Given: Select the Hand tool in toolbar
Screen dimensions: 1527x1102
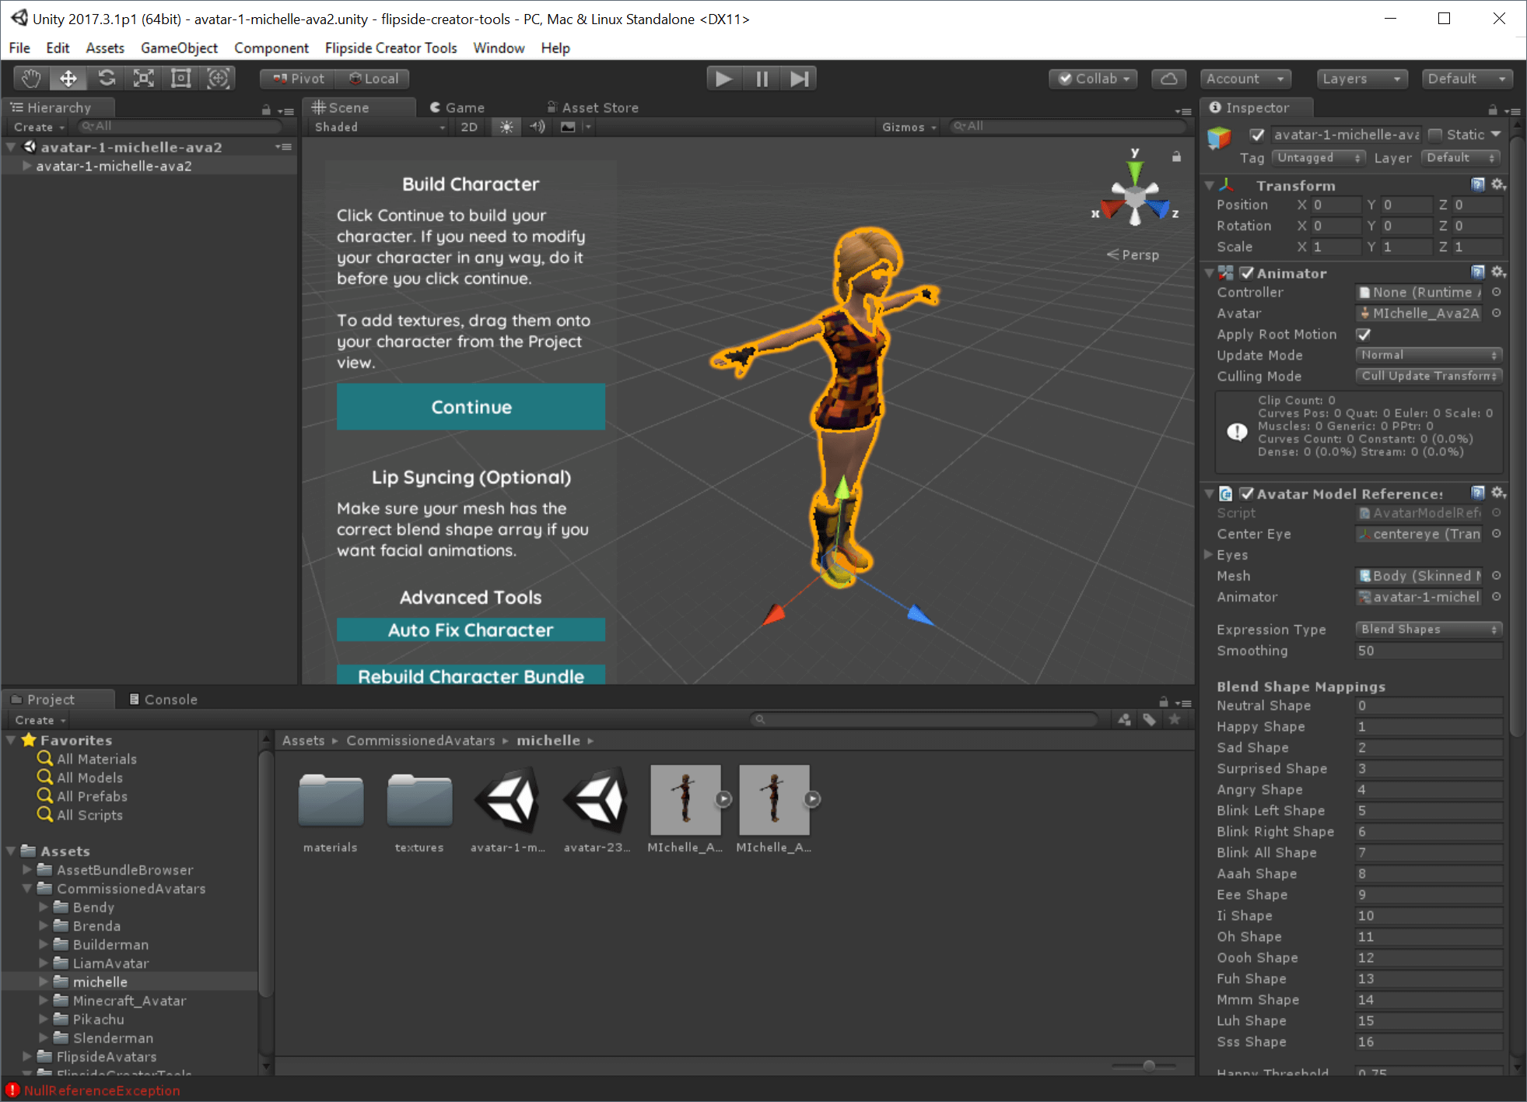Looking at the screenshot, I should (x=31, y=79).
